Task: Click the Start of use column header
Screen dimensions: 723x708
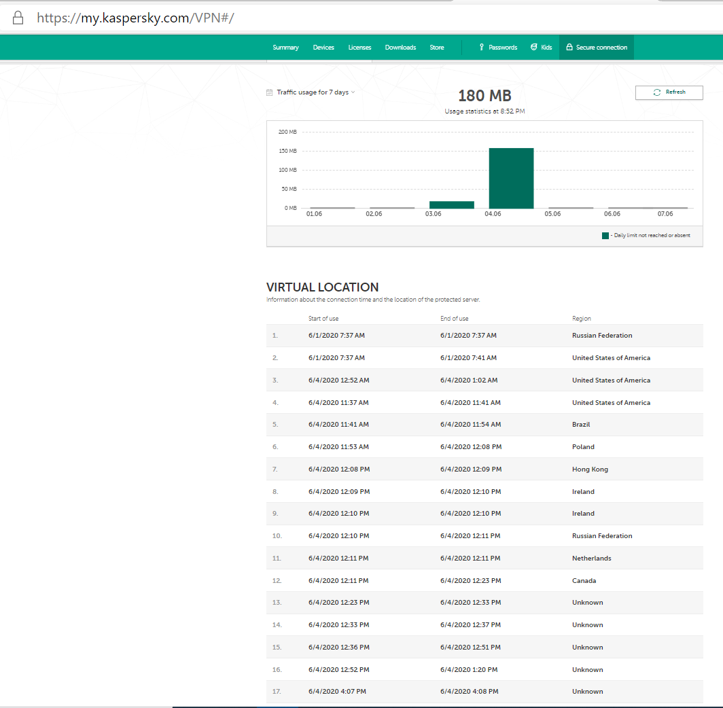Action: [x=323, y=319]
